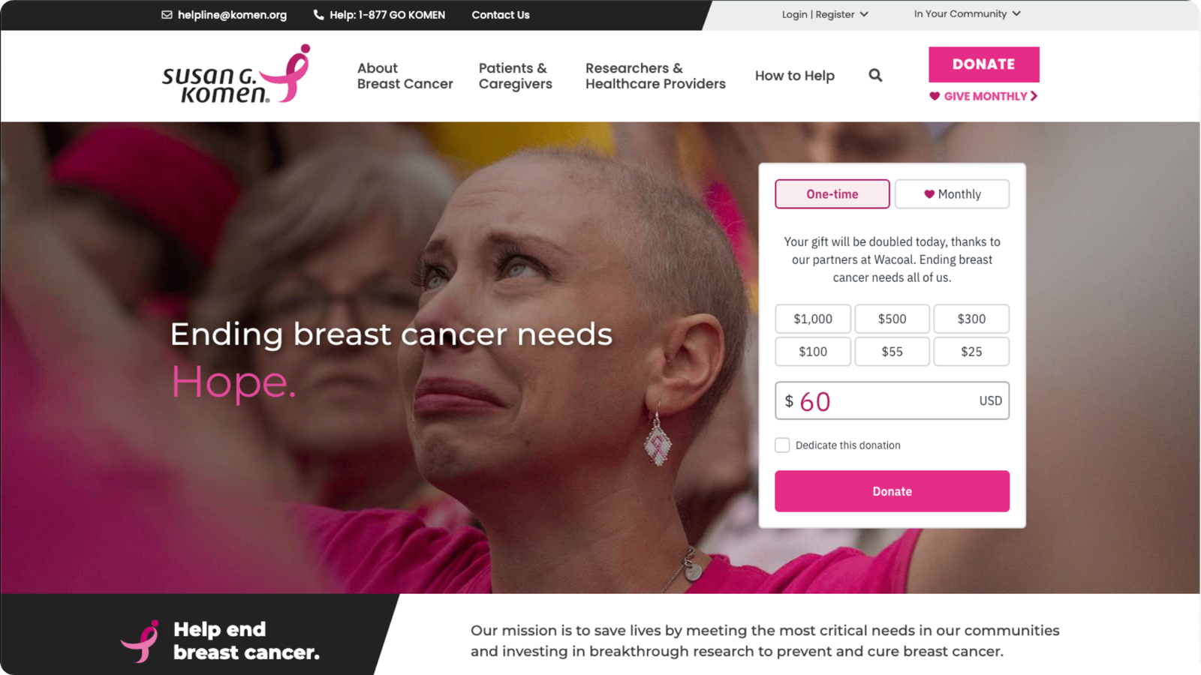Click the chevron arrow after Give Monthly
This screenshot has height=675, width=1201.
1034,96
